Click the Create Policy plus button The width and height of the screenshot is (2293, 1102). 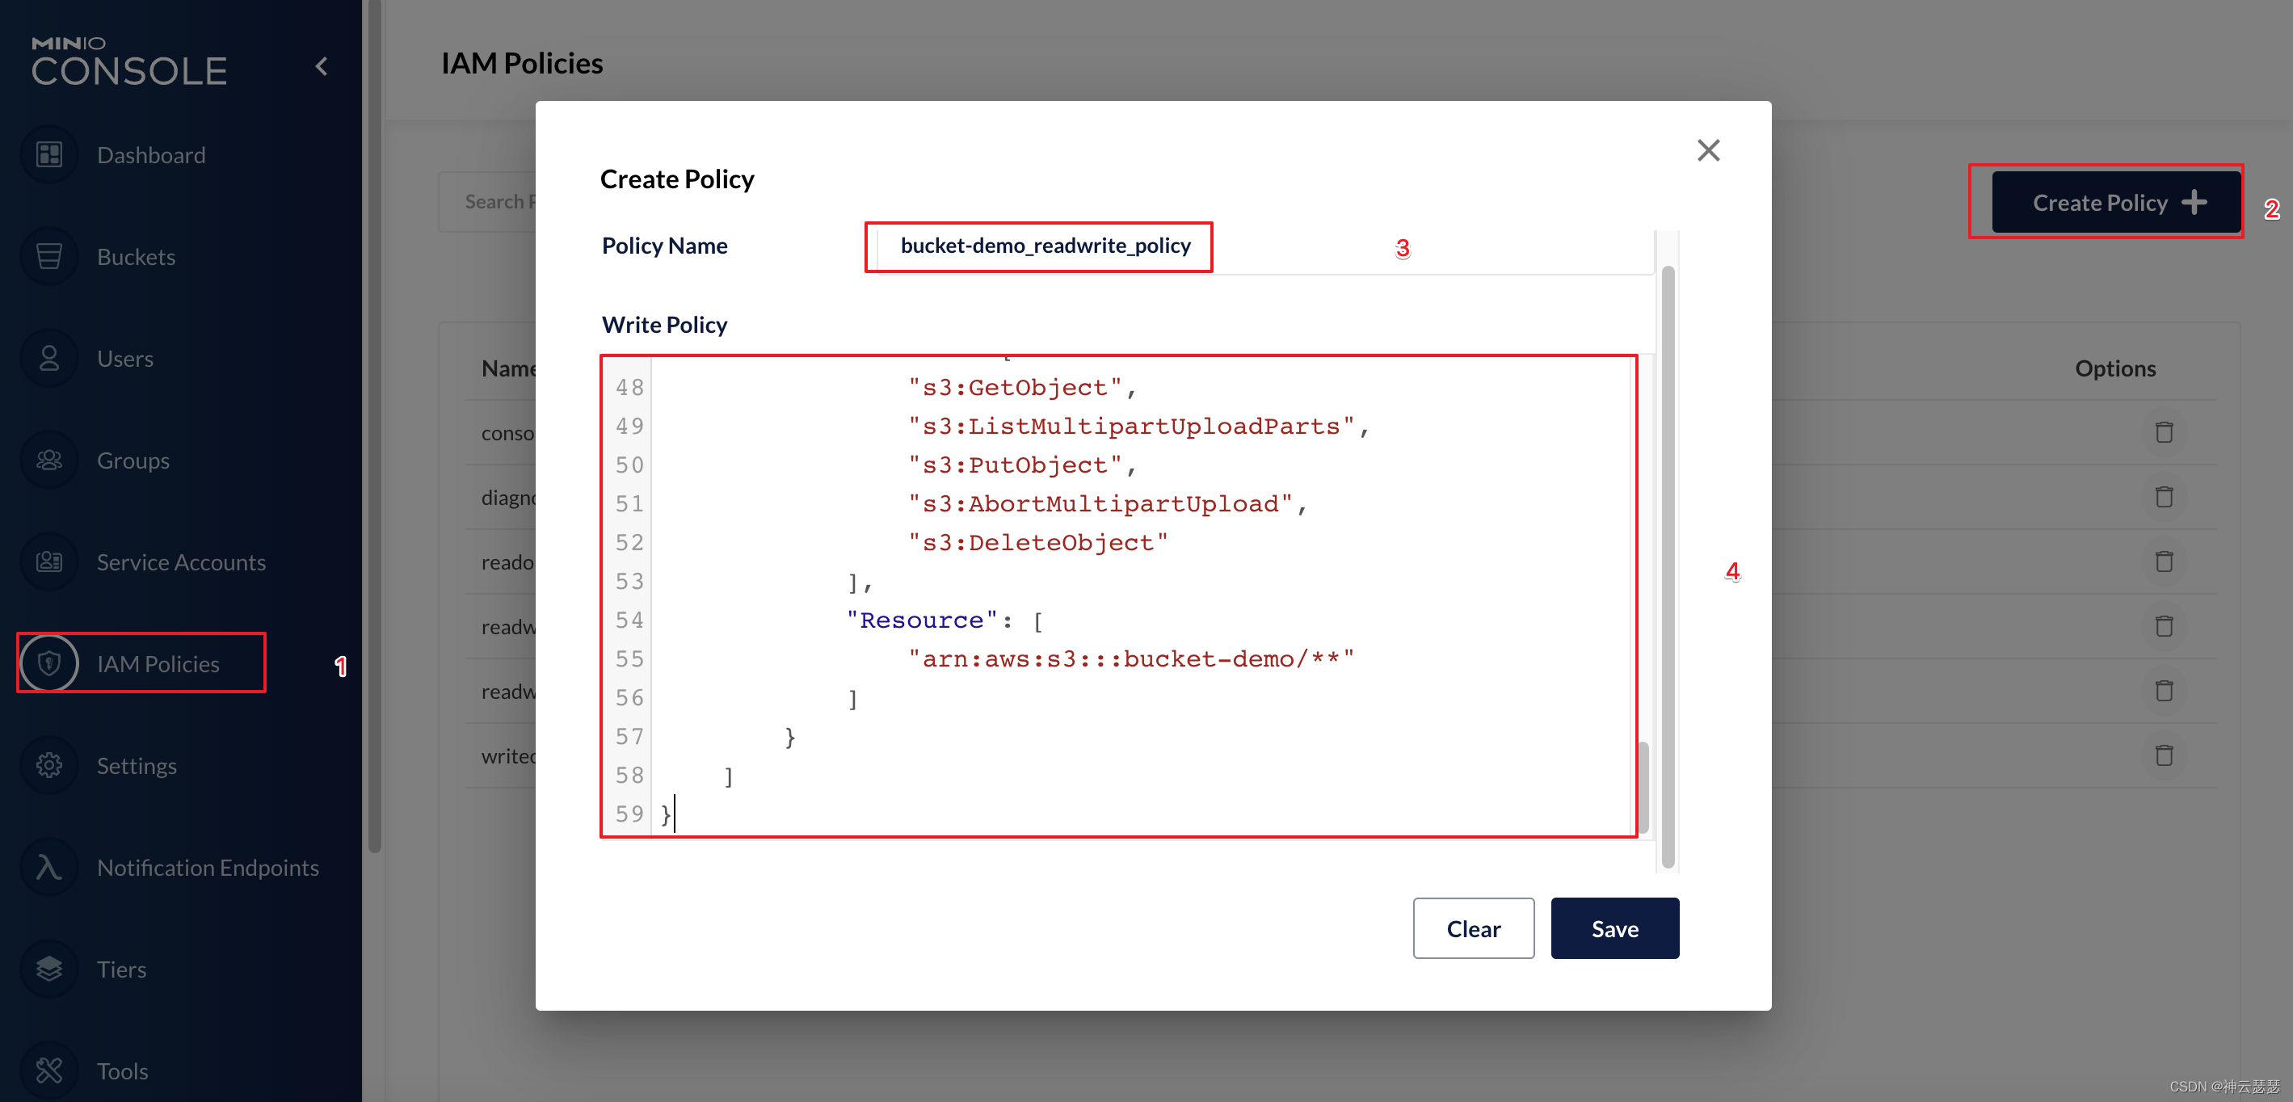tap(2116, 203)
